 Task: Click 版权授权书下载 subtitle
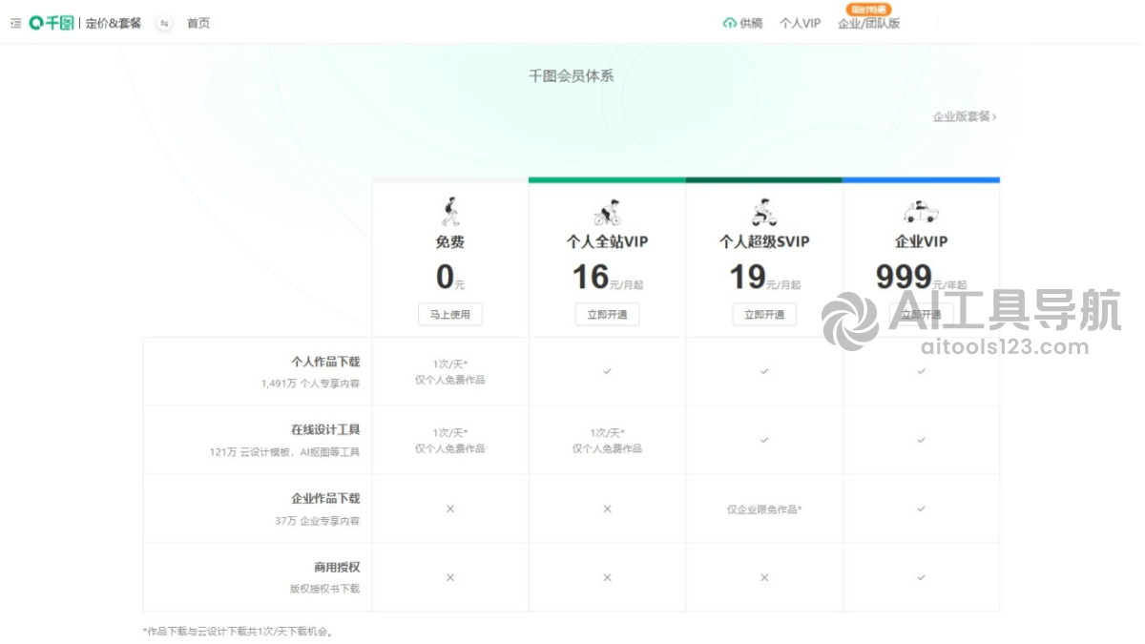point(325,590)
